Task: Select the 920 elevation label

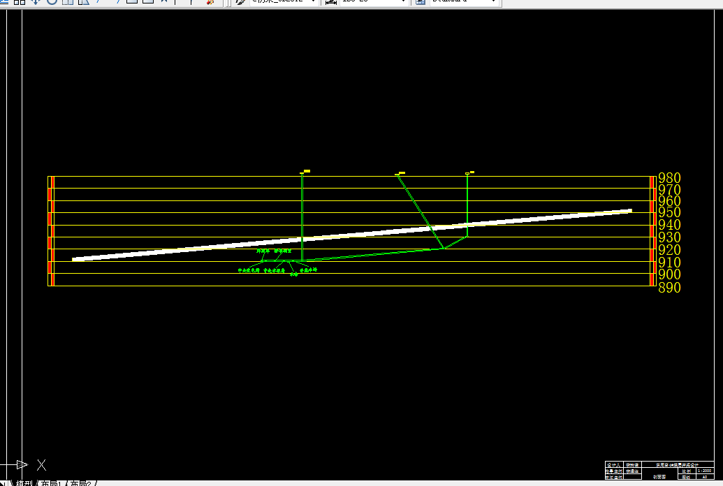Action: point(669,249)
